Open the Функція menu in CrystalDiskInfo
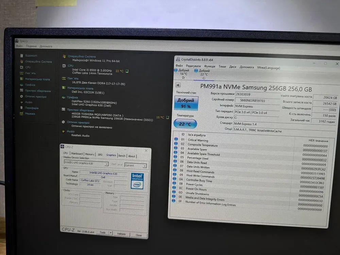The width and height of the screenshot is (340, 255). point(209,67)
